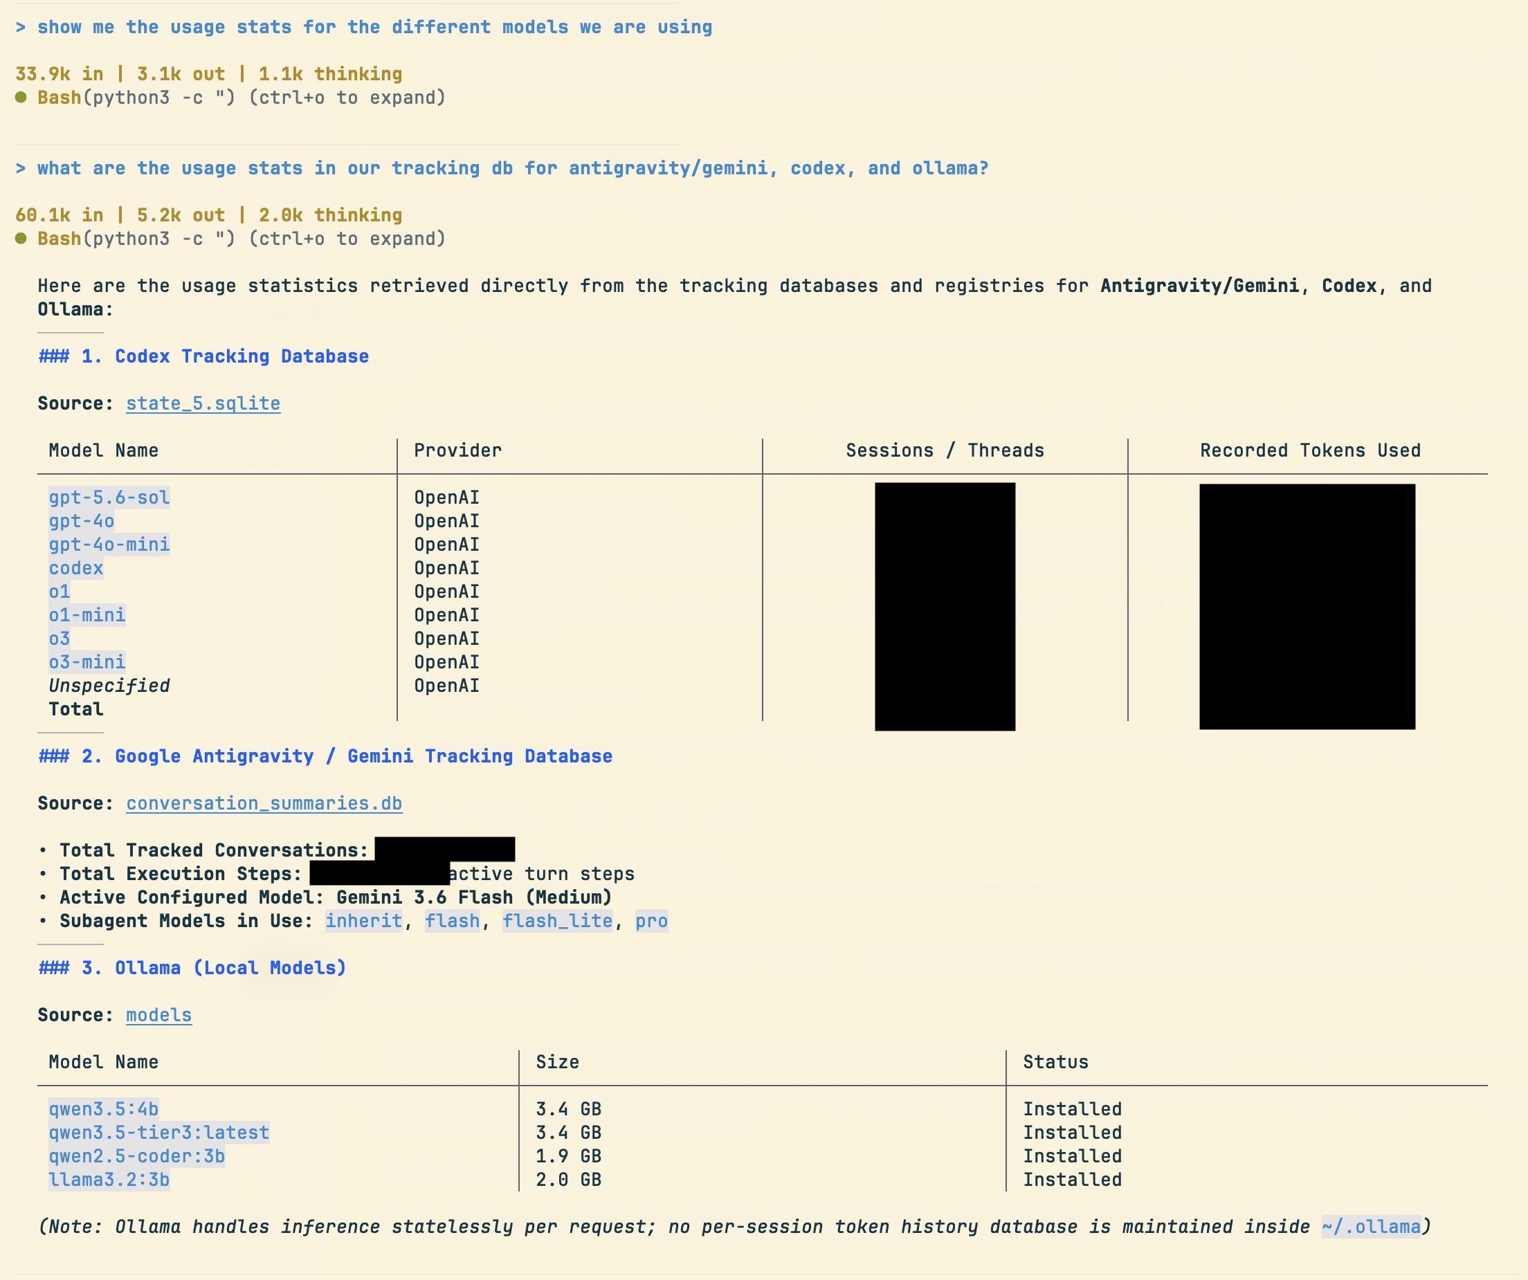The image size is (1528, 1280).
Task: Select the qwen3.5-tier3:latest model name
Action: [x=159, y=1133]
